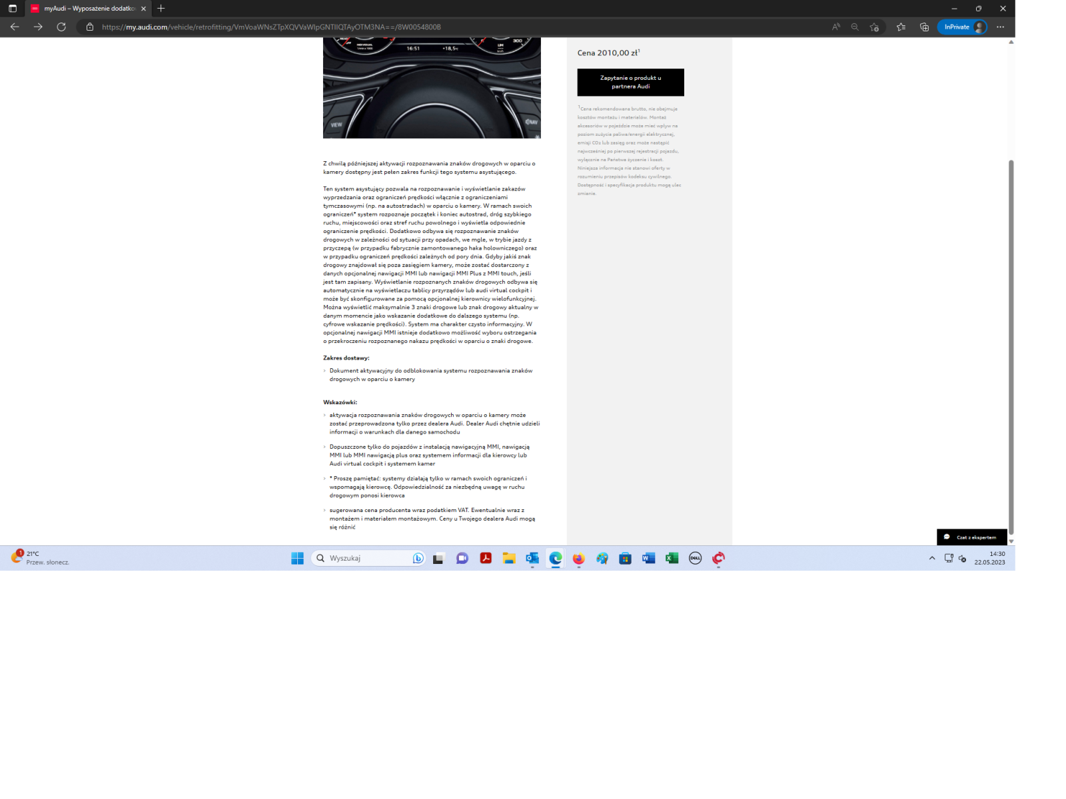Click Zapytanie o produkt u partnera Audi
The width and height of the screenshot is (1066, 799).
630,83
